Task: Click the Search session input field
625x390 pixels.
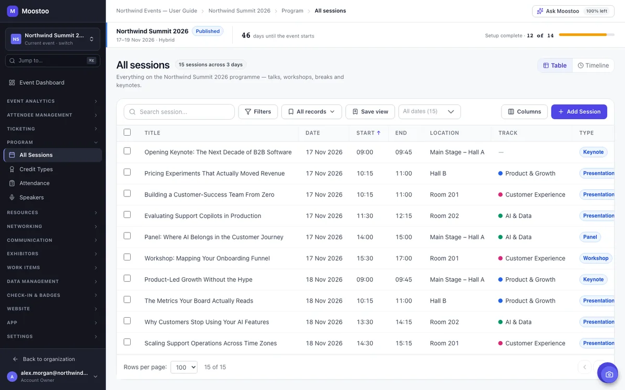Action: pyautogui.click(x=179, y=112)
